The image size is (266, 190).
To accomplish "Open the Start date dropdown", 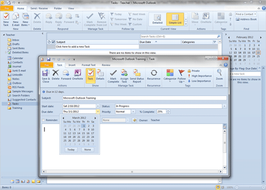I will pyautogui.click(x=98, y=106).
